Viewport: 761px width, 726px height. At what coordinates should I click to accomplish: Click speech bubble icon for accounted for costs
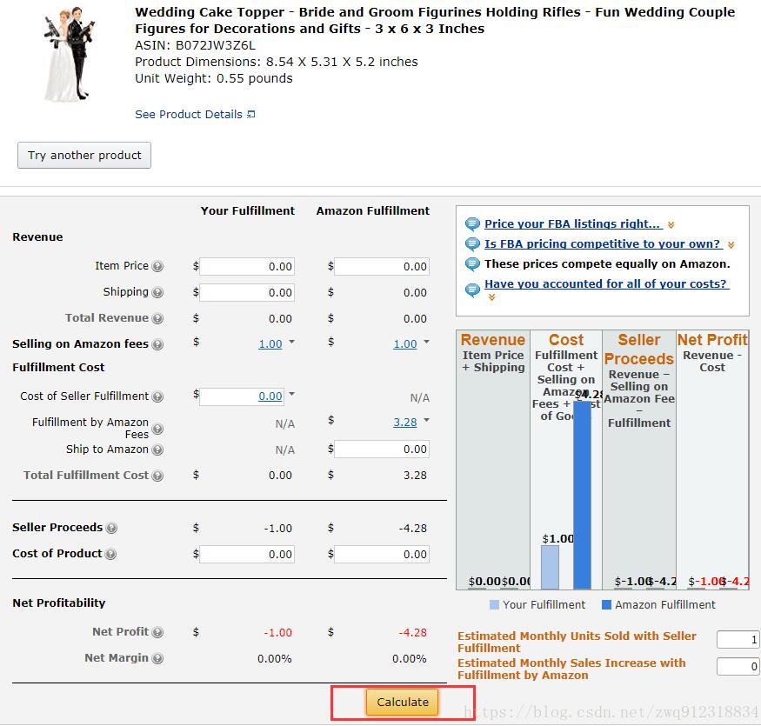472,290
